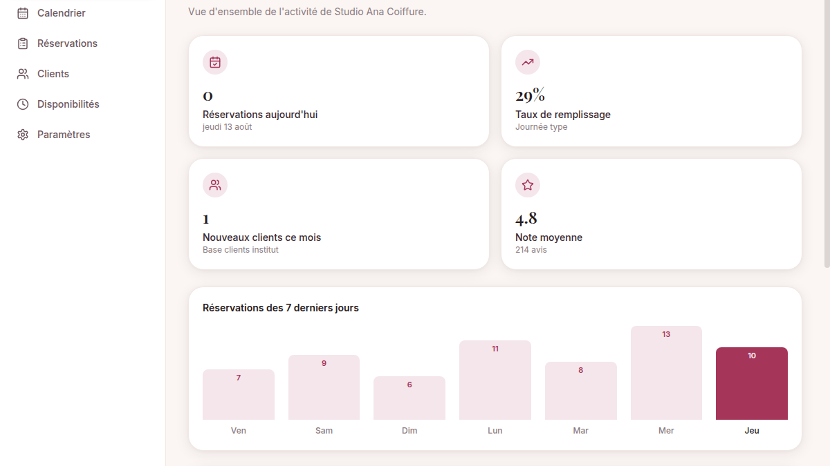Click the Mer bar showing 13 reservations
Screen dimensions: 830x466
[x=666, y=373]
